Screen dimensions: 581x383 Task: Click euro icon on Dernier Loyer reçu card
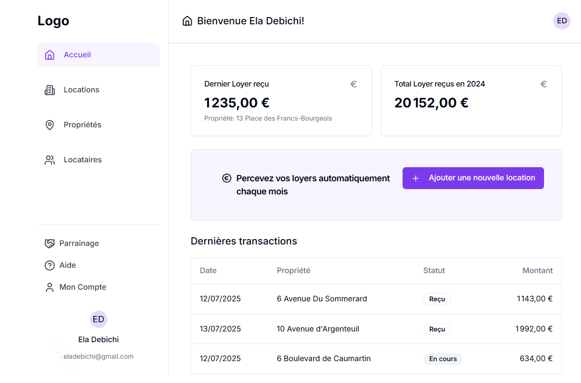354,84
